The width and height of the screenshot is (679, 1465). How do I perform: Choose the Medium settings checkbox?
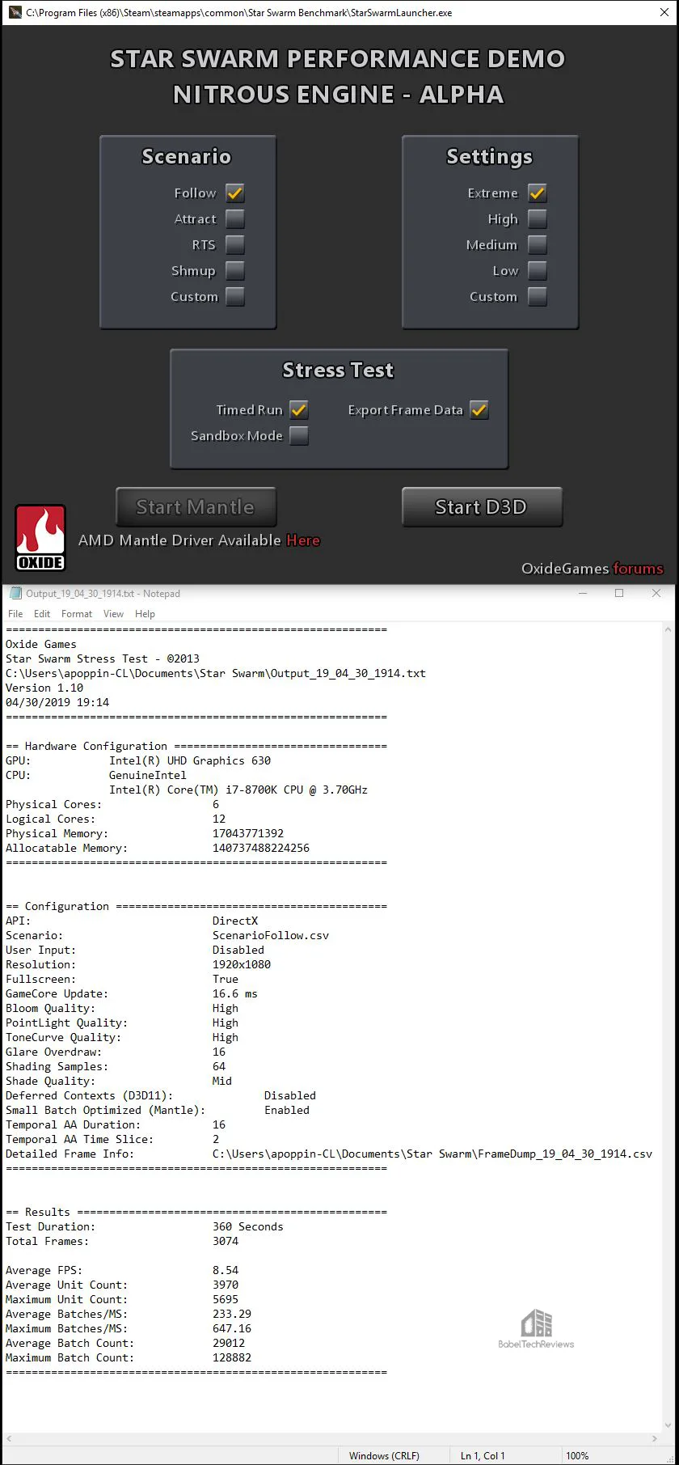538,245
